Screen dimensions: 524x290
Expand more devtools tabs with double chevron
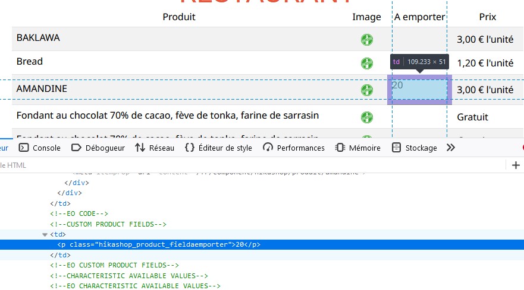tap(450, 148)
